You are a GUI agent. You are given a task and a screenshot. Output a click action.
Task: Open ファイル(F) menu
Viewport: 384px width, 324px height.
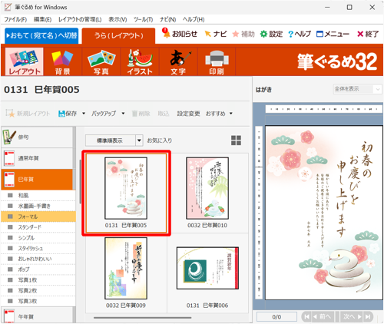[x=15, y=19]
